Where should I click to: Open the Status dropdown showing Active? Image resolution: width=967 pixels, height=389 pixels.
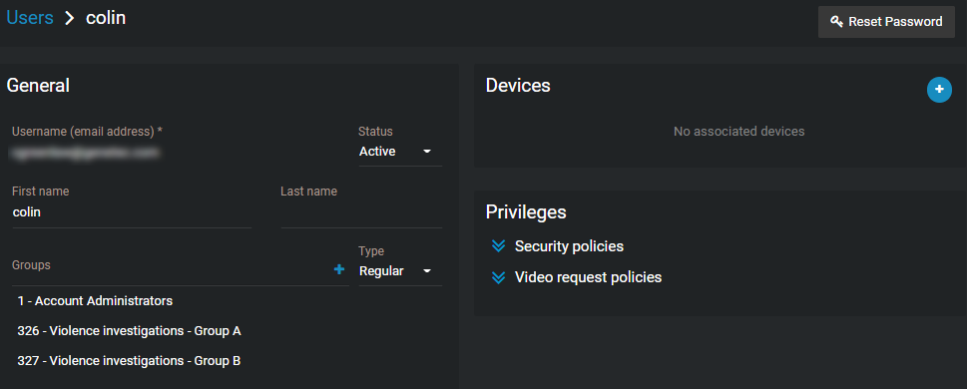tap(400, 152)
